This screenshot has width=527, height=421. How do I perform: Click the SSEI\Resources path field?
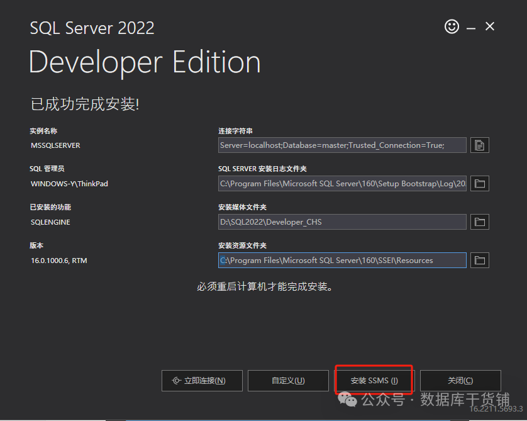click(342, 261)
